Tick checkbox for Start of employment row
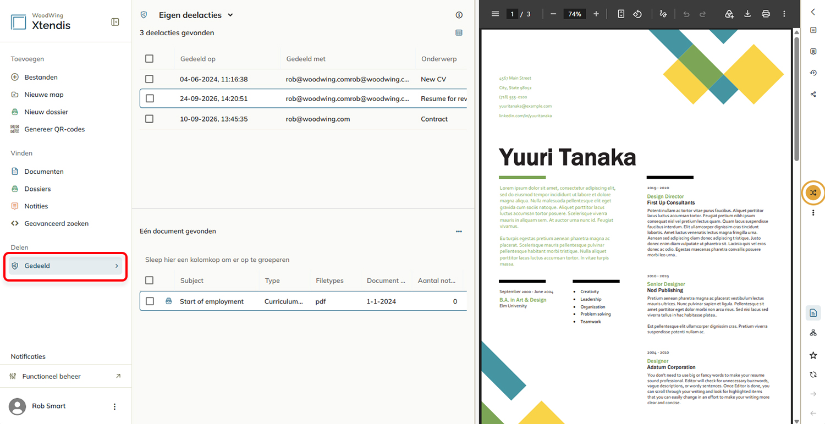Image resolution: width=825 pixels, height=424 pixels. 150,301
